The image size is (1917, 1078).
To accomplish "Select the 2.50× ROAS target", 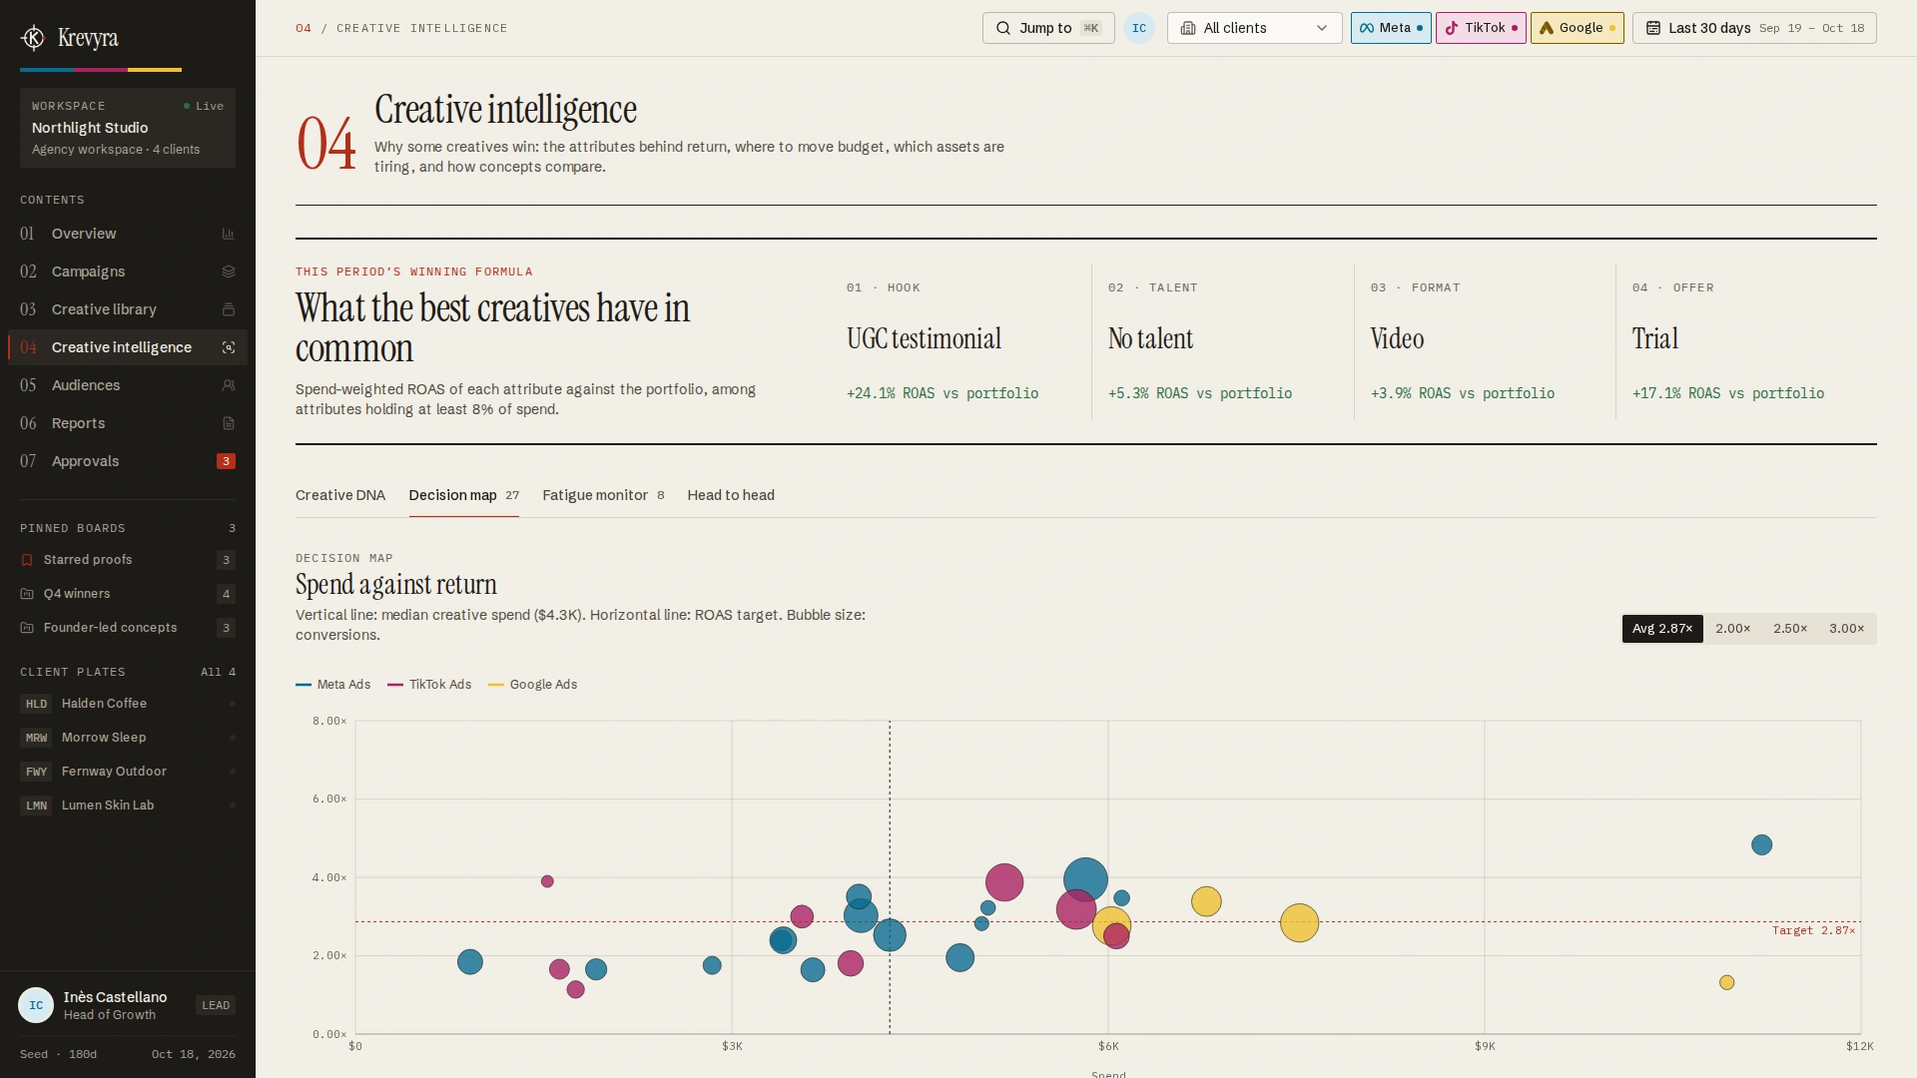I will pyautogui.click(x=1790, y=629).
